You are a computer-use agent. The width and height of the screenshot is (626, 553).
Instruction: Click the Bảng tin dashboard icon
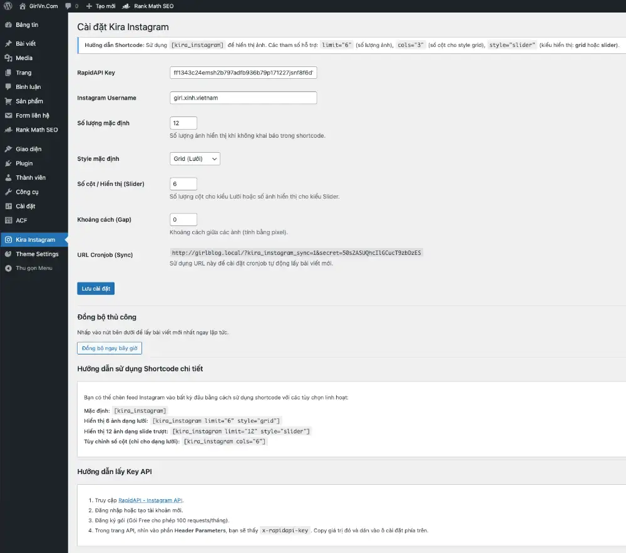[8, 25]
